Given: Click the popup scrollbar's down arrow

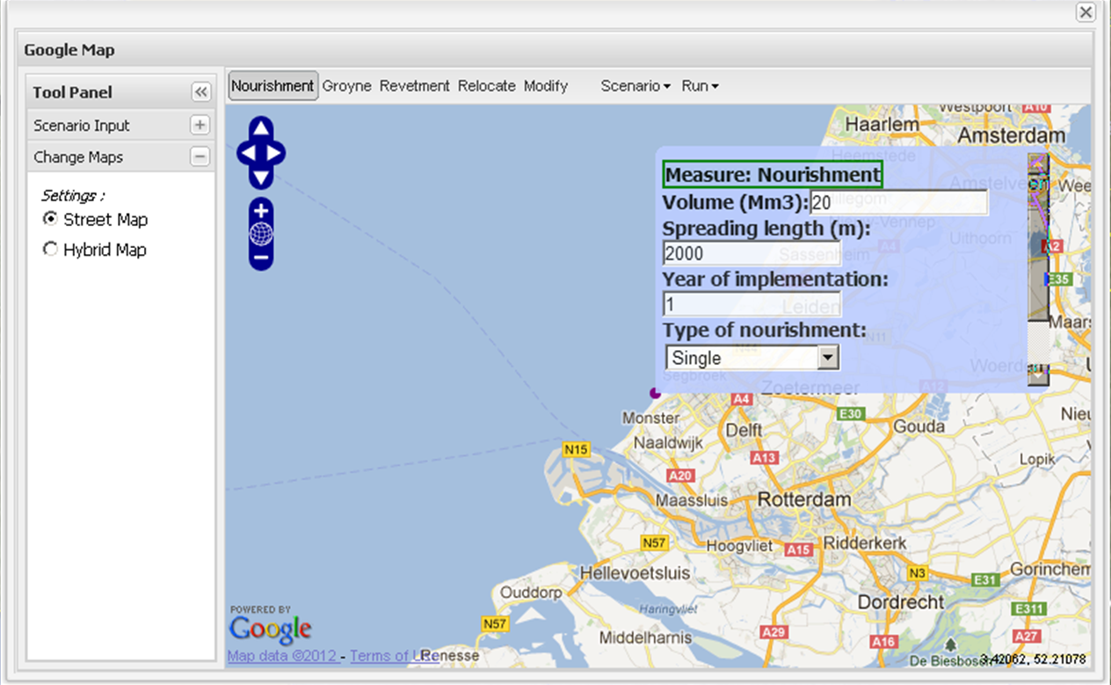Looking at the screenshot, I should coord(1039,374).
